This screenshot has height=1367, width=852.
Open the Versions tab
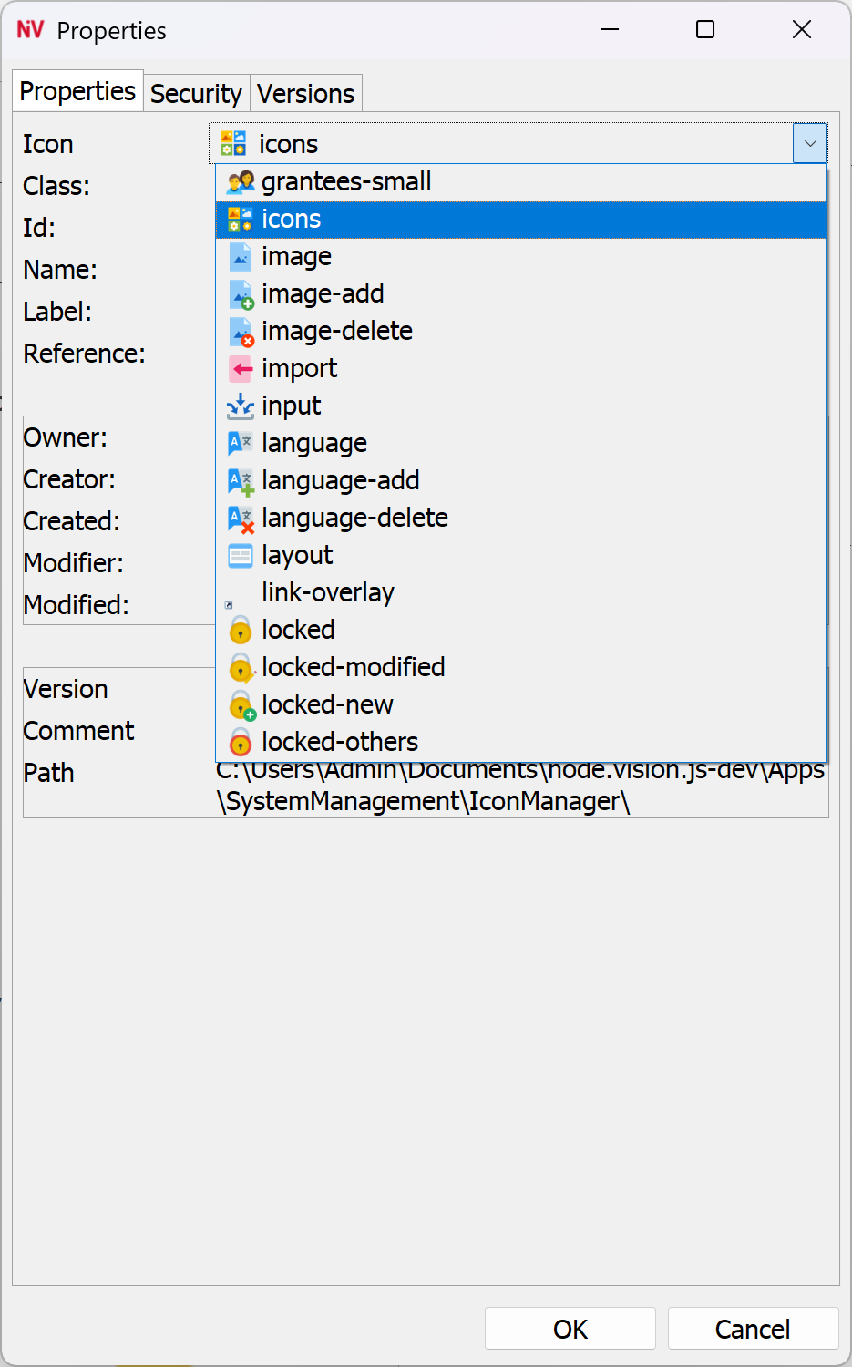[305, 94]
